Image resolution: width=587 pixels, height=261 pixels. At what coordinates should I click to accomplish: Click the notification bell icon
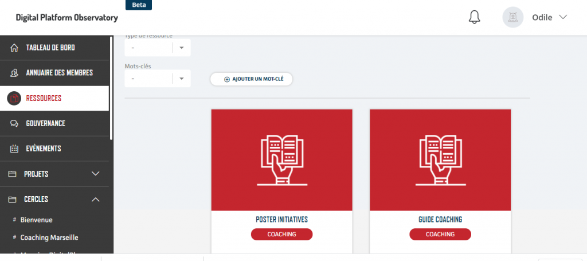tap(474, 17)
